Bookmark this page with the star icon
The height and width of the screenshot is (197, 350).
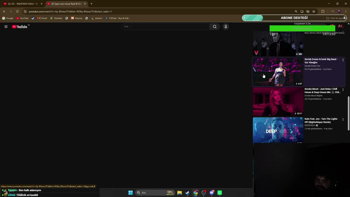[x=314, y=11]
